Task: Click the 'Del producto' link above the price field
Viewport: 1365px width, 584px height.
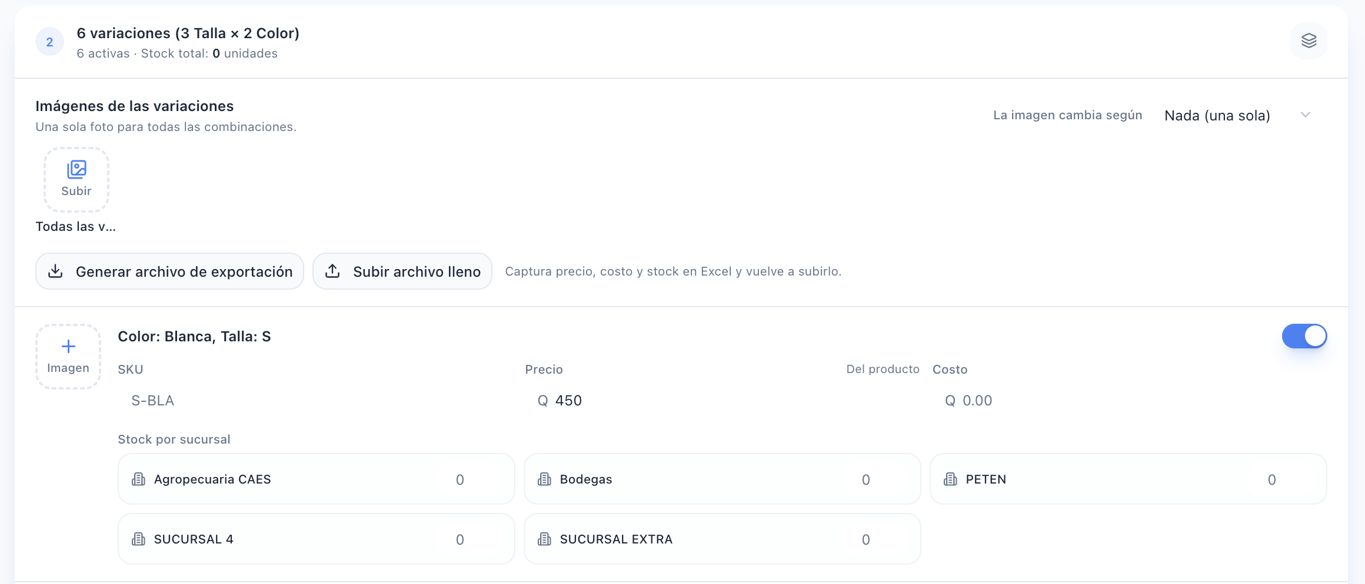Action: click(x=883, y=369)
